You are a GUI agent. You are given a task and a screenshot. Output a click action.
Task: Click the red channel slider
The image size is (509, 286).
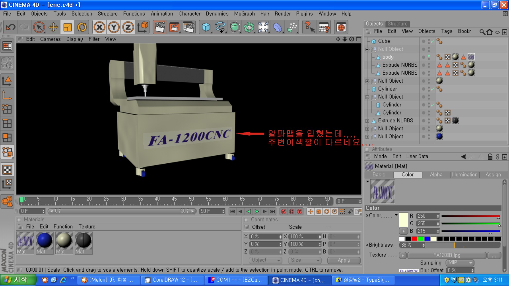click(x=471, y=216)
